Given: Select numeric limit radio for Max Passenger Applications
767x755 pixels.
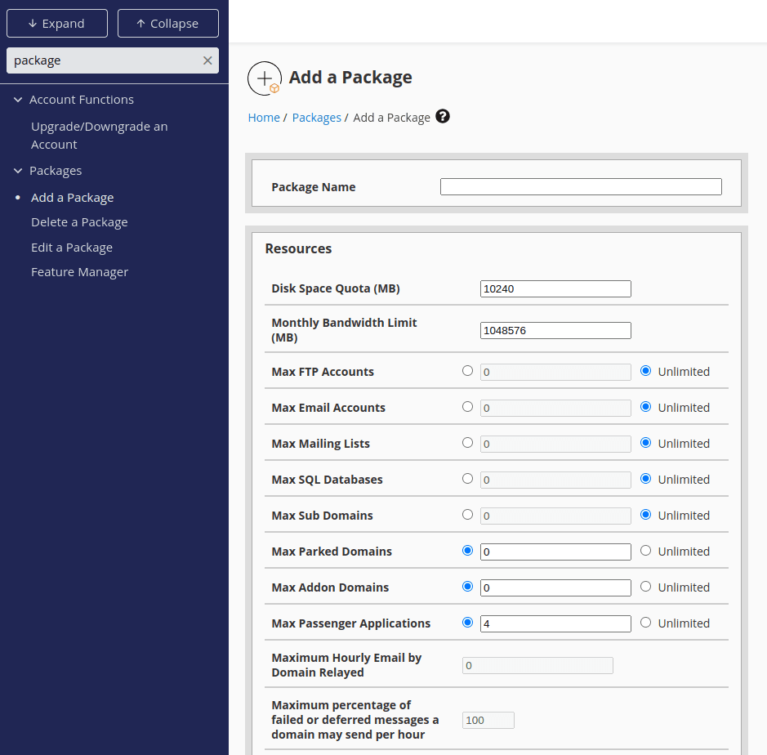Looking at the screenshot, I should point(468,623).
